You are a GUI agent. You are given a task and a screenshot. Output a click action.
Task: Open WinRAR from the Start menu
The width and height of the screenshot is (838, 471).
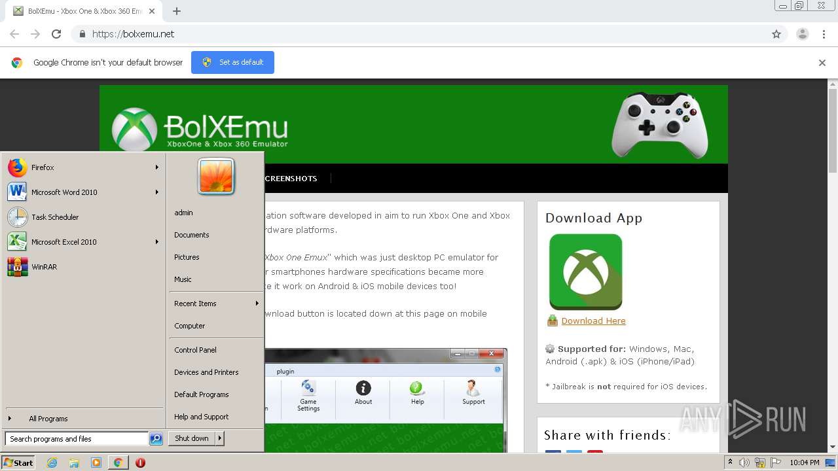point(83,267)
